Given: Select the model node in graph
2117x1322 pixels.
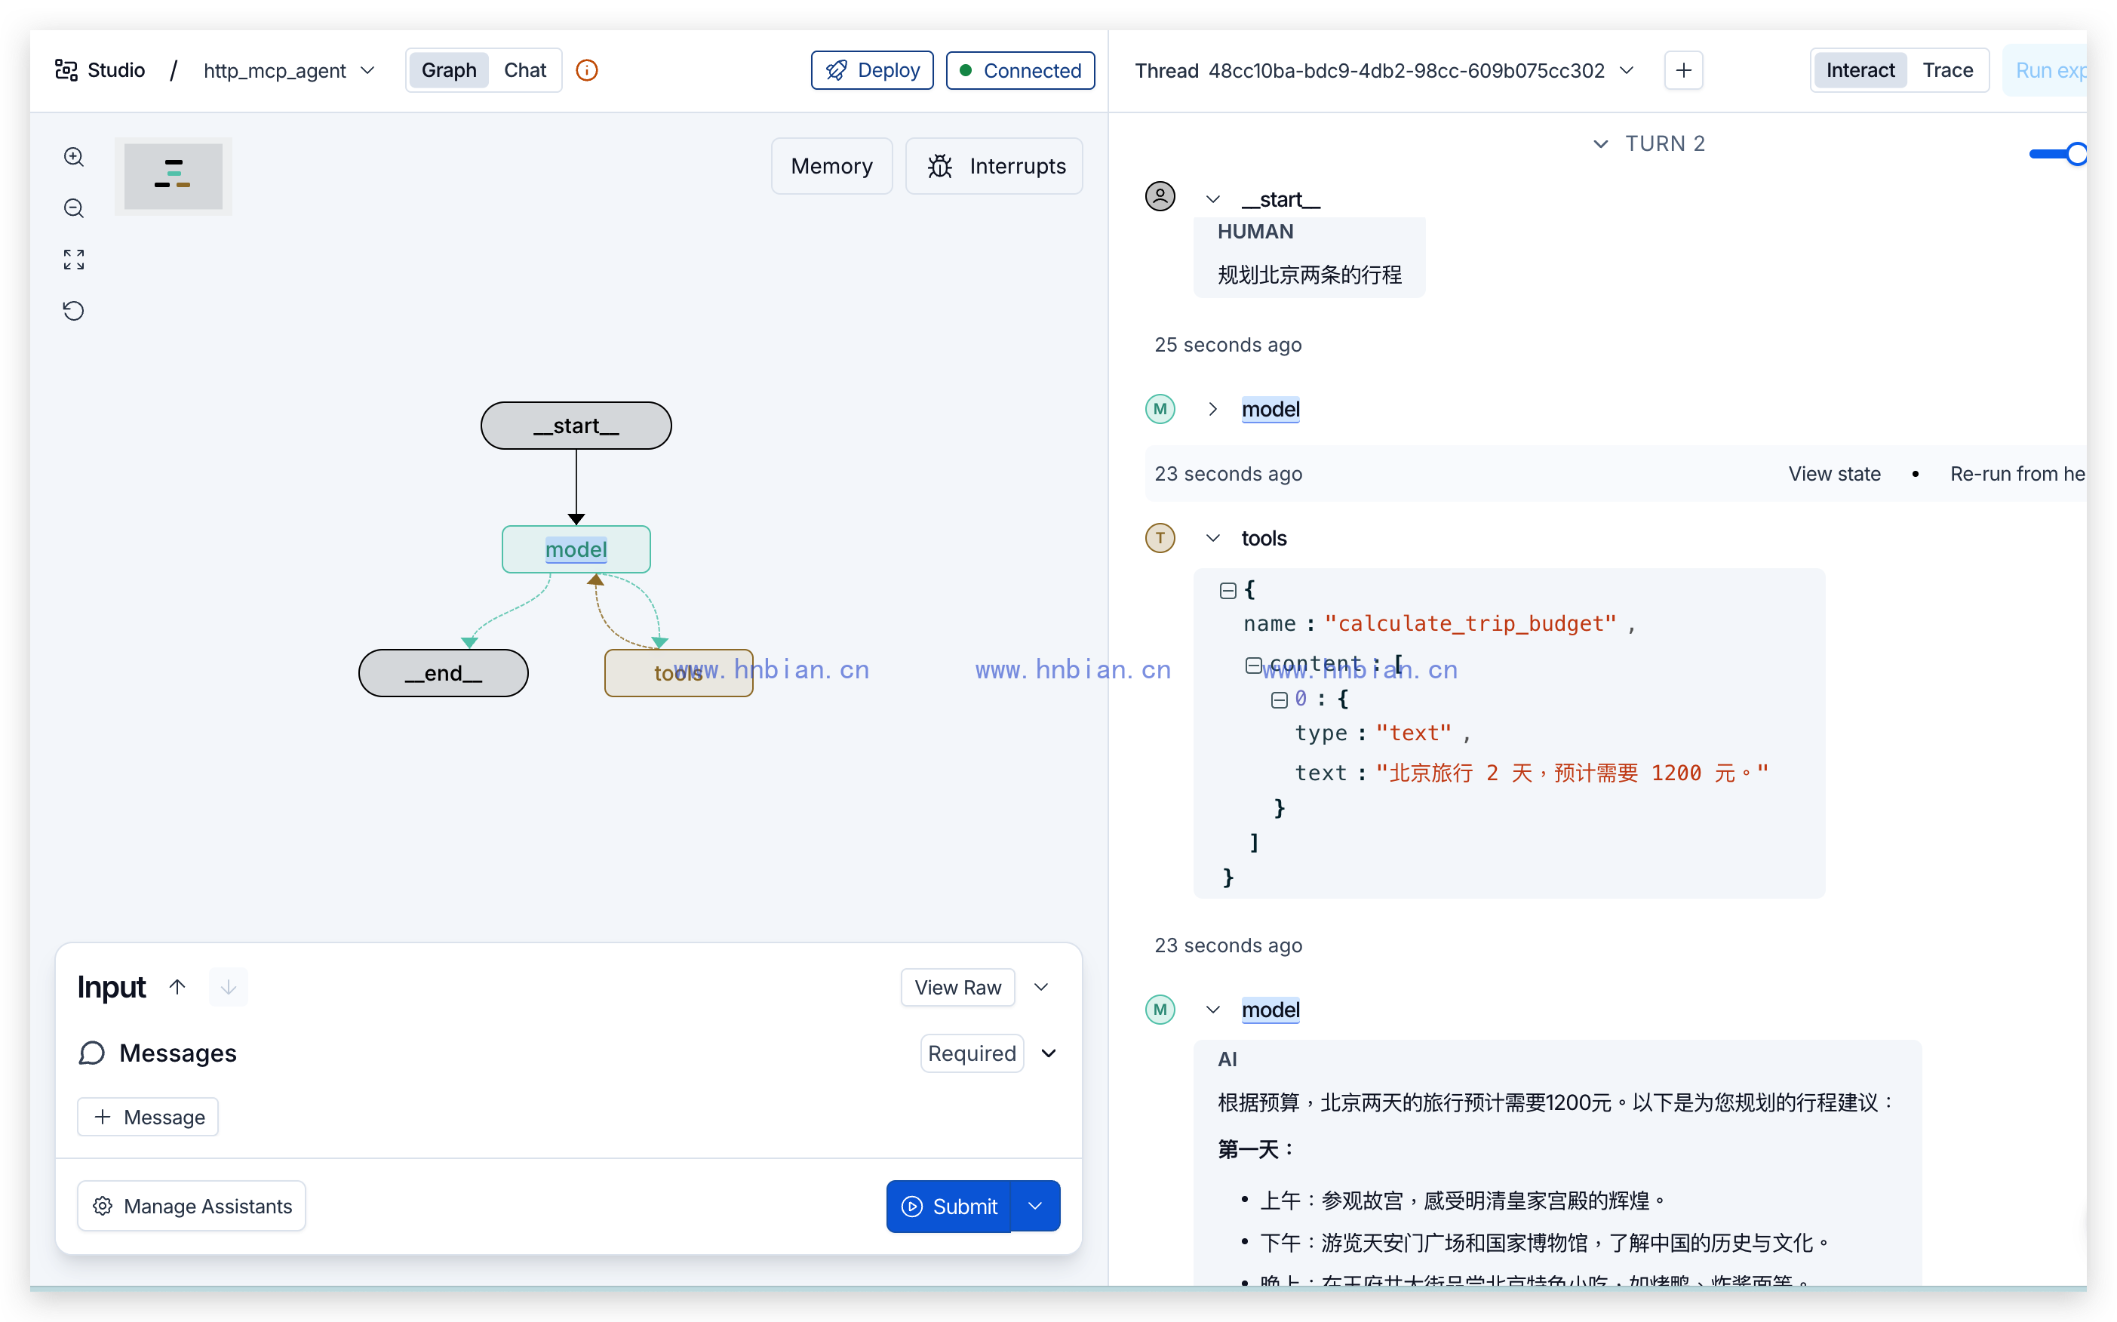Looking at the screenshot, I should tap(576, 550).
